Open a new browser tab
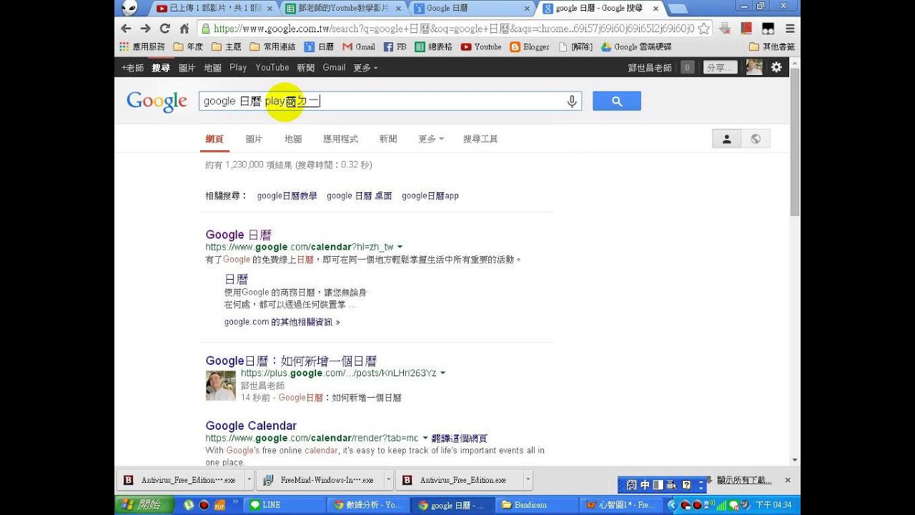Image resolution: width=915 pixels, height=515 pixels. point(677,9)
